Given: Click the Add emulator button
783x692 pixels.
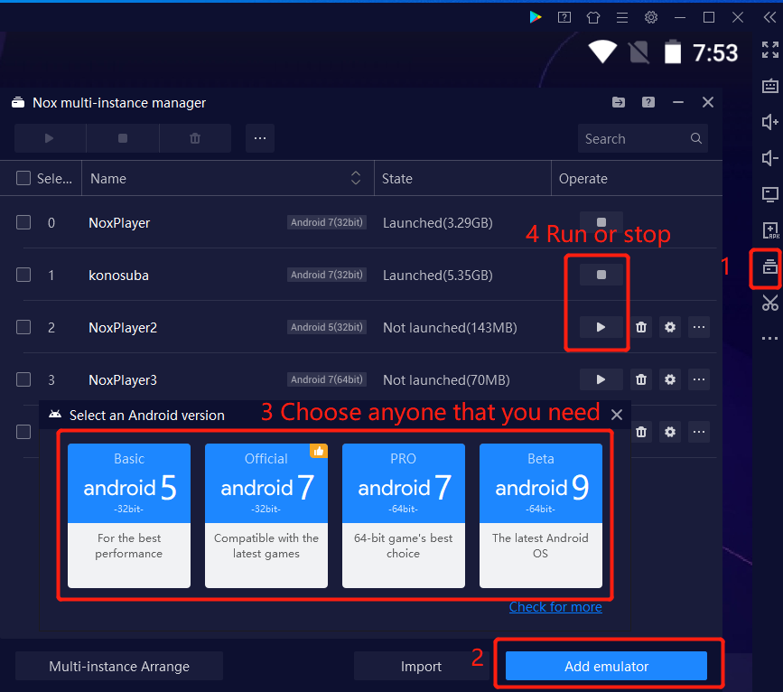Looking at the screenshot, I should (606, 667).
